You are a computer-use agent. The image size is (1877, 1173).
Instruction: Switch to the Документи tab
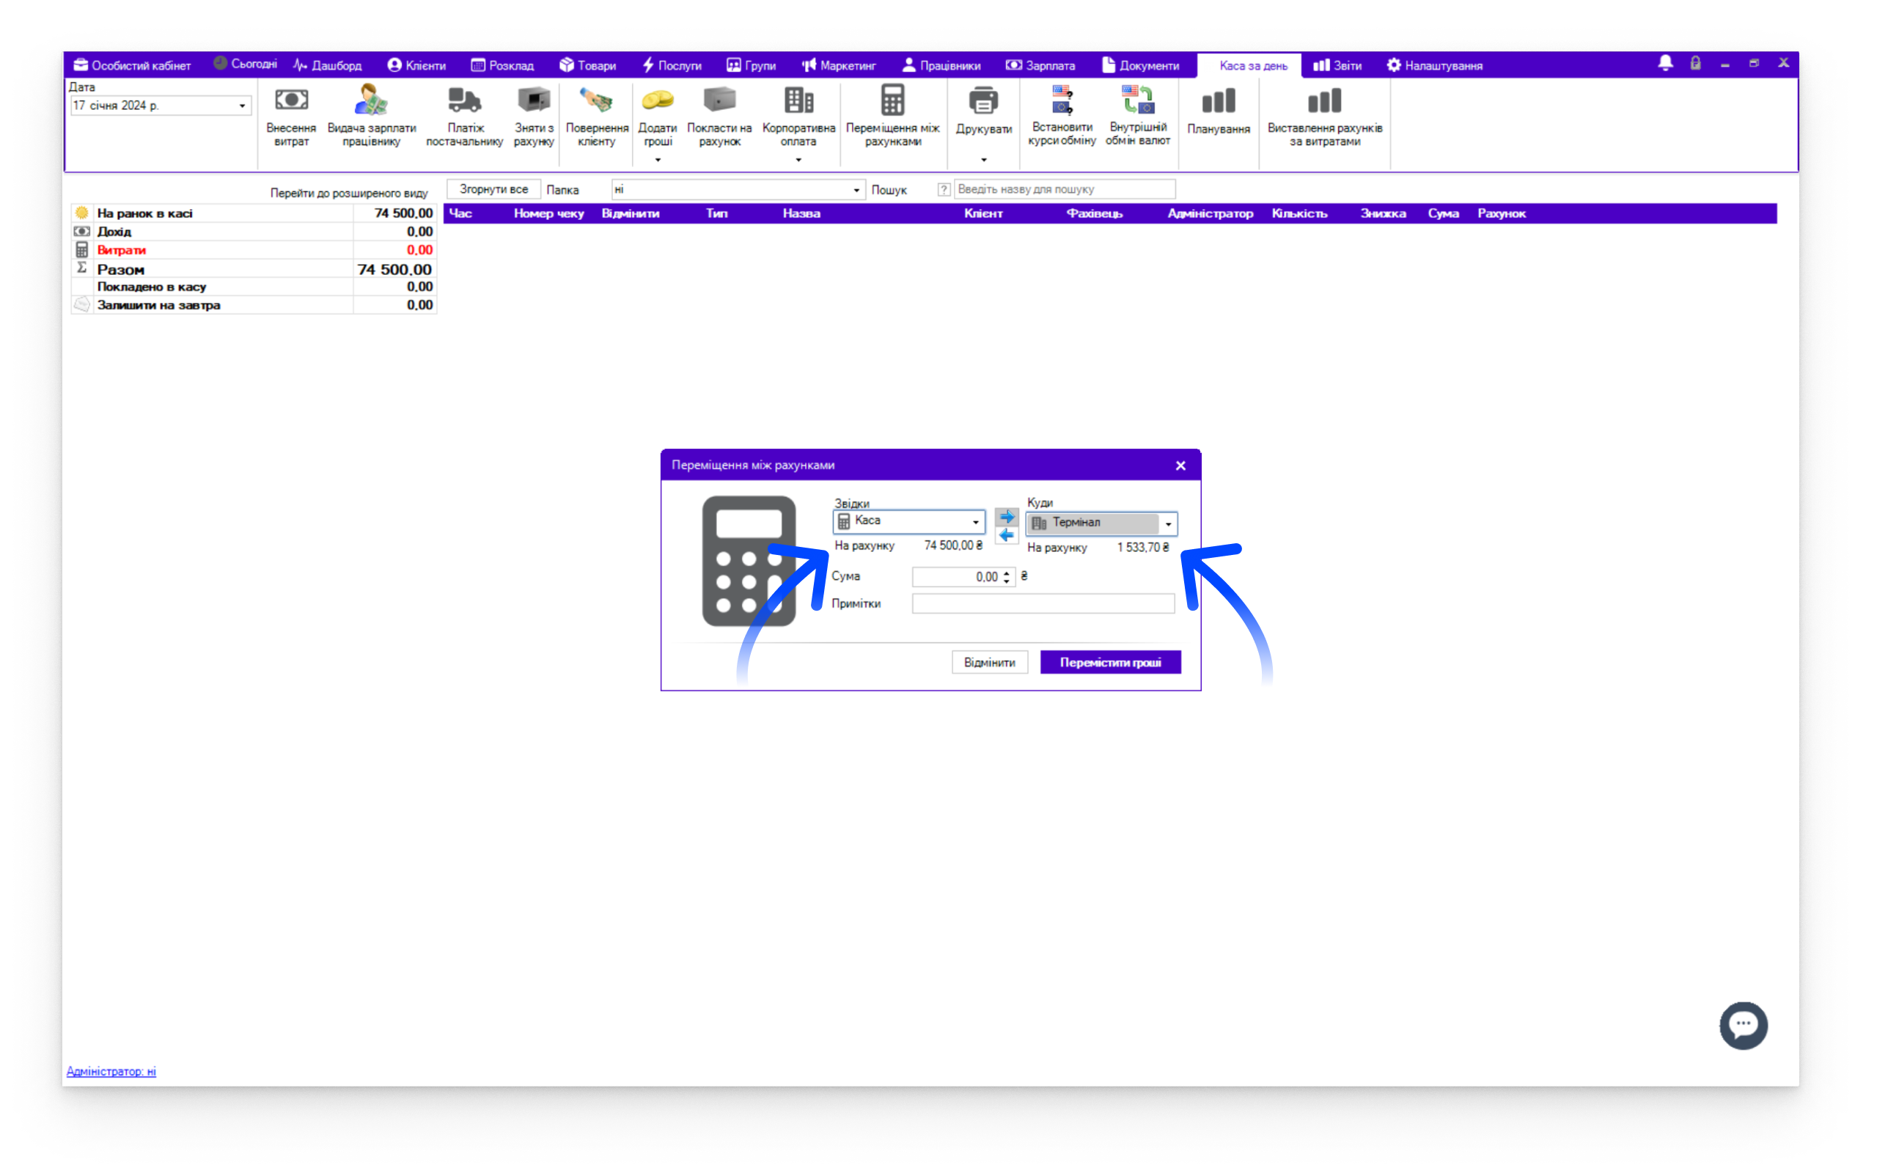[1140, 65]
